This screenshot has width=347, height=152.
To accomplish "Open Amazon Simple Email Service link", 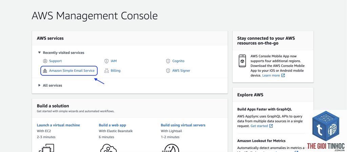I will coord(72,71).
